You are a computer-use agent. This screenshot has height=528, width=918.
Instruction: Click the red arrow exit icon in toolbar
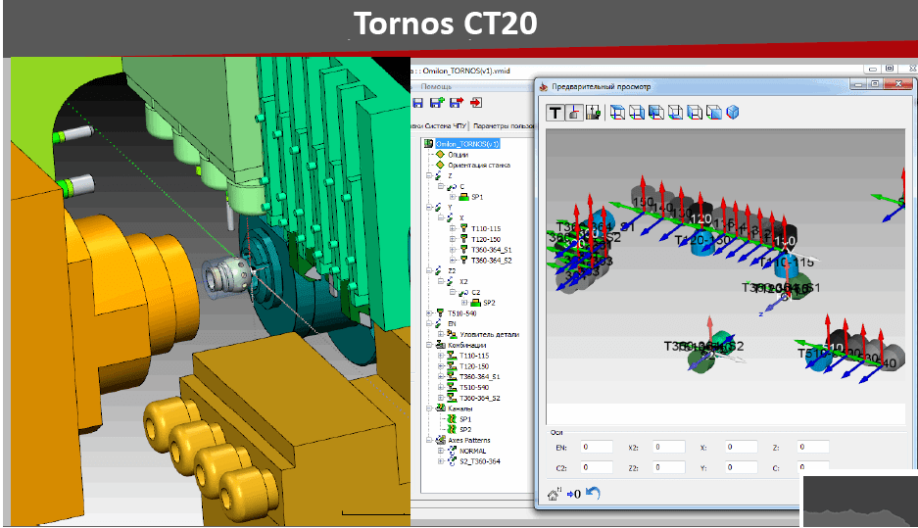[x=476, y=102]
